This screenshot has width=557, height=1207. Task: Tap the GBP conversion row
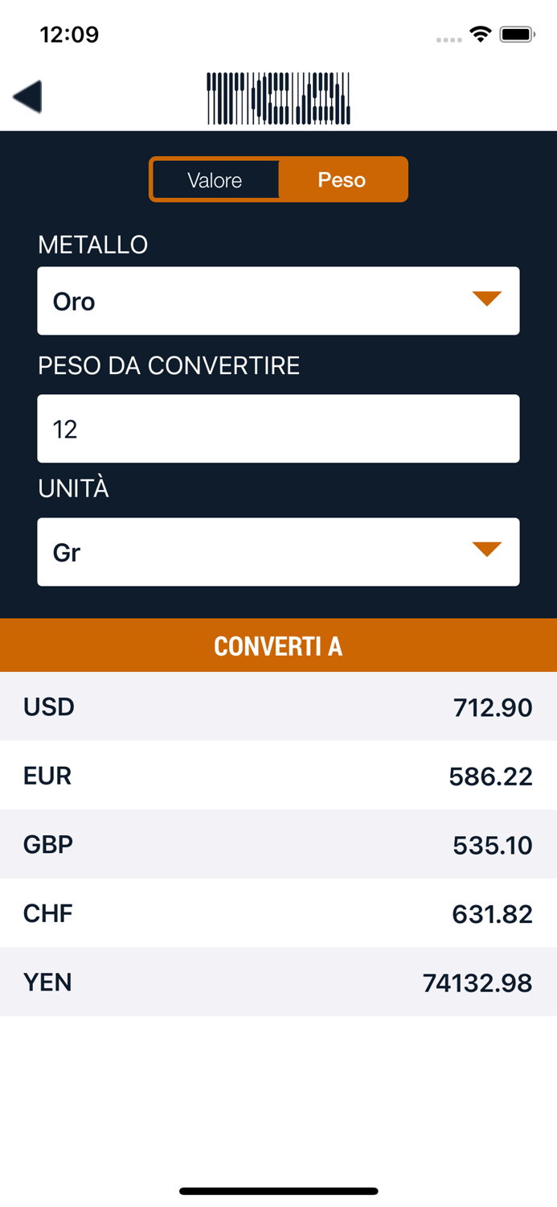pyautogui.click(x=278, y=845)
